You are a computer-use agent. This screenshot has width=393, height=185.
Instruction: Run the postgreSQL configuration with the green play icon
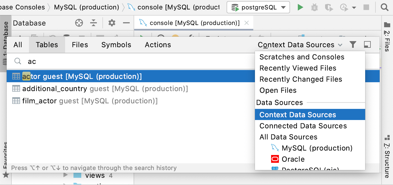pos(300,7)
